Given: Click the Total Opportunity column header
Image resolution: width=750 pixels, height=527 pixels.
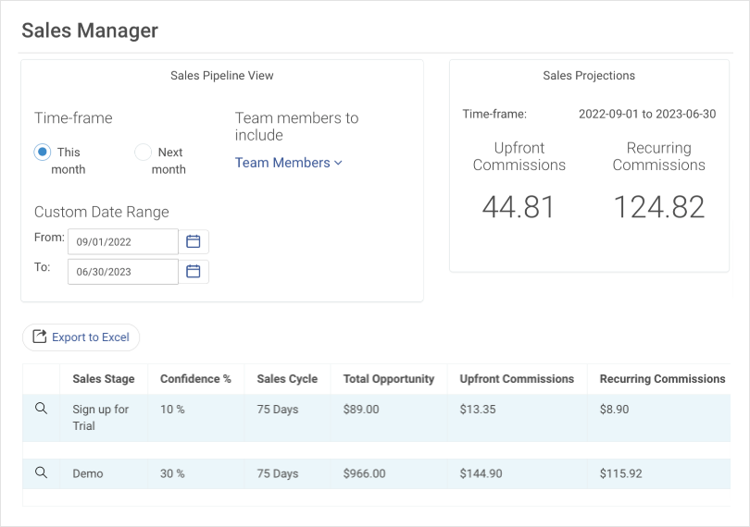Looking at the screenshot, I should coord(388,379).
